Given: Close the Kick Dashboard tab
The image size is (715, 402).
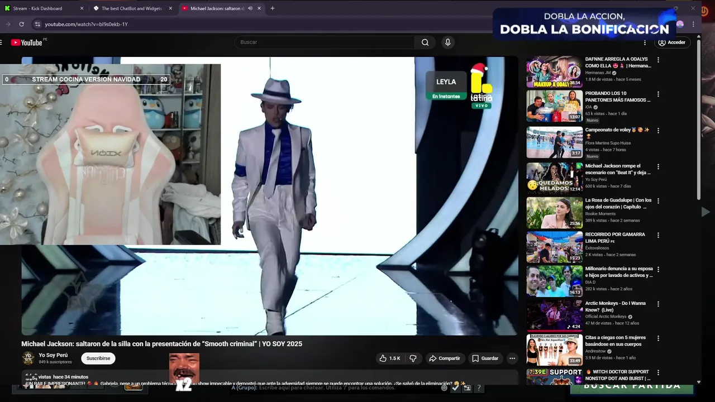Looking at the screenshot, I should [x=82, y=8].
